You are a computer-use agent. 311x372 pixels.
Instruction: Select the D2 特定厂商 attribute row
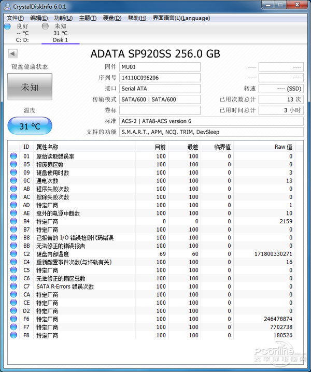[x=151, y=311]
